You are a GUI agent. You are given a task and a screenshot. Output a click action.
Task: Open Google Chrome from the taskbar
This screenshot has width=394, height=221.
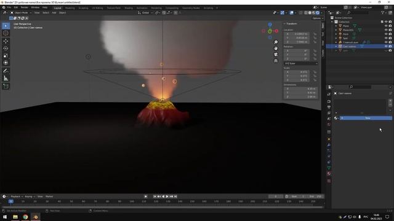point(25,217)
